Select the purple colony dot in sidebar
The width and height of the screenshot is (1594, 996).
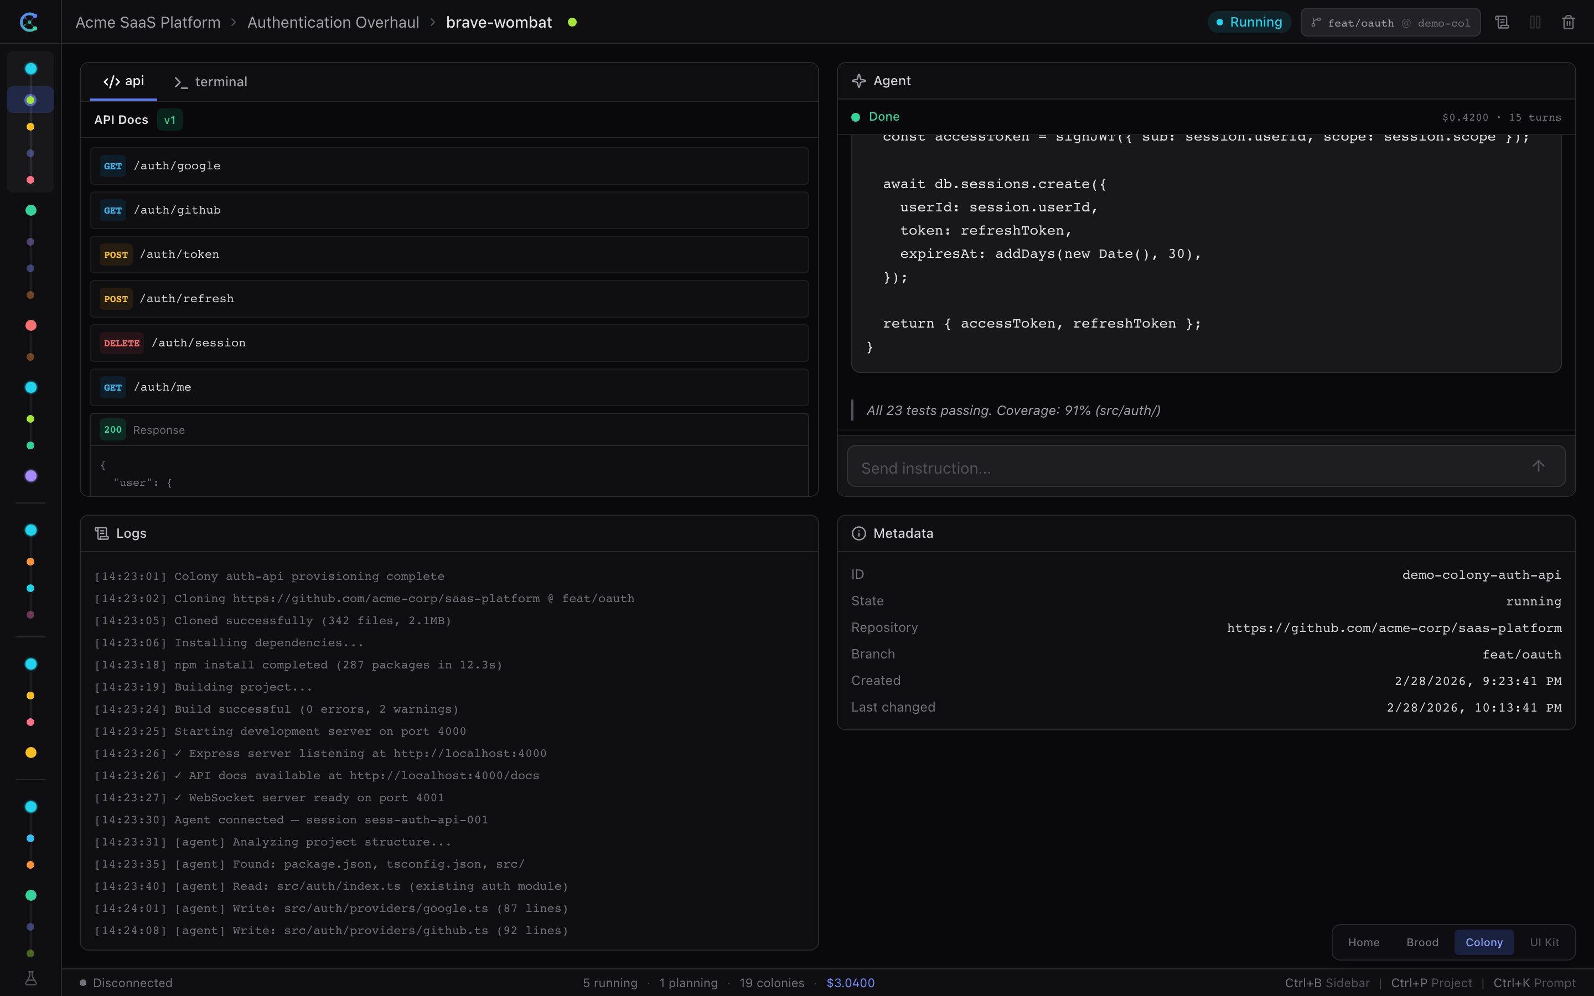pos(30,476)
